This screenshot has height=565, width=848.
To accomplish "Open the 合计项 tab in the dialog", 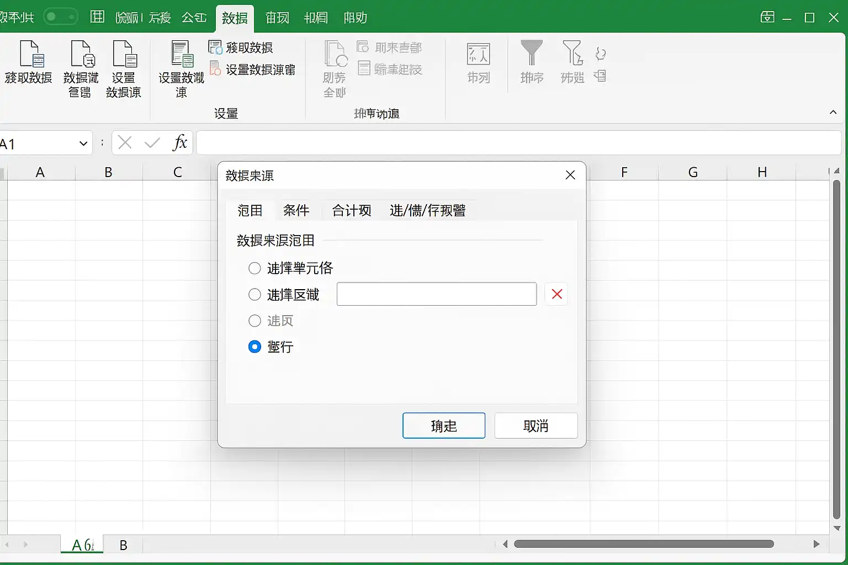I will [351, 210].
